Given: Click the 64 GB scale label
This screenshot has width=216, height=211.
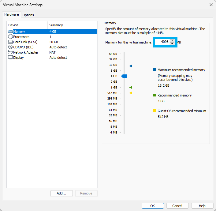Looking at the screenshot, I should point(113,54).
